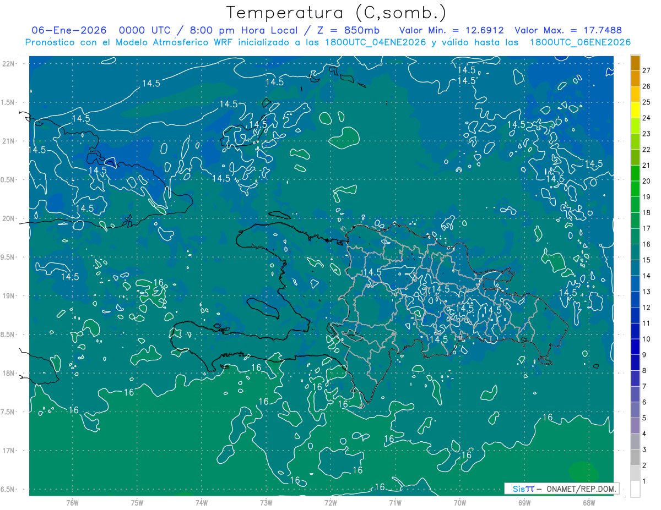Image resolution: width=661 pixels, height=510 pixels.
Task: Click the longitude axis label '71W'
Action: tap(395, 502)
